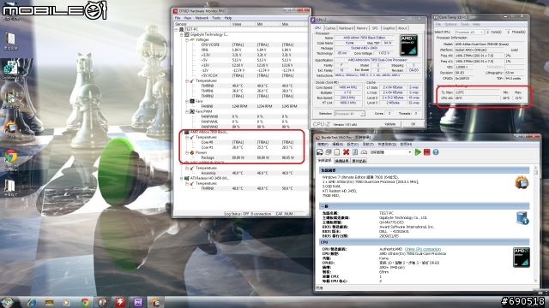This screenshot has width=549, height=308.
Task: Open the Help menu in Core Temp
Action: 476,24
